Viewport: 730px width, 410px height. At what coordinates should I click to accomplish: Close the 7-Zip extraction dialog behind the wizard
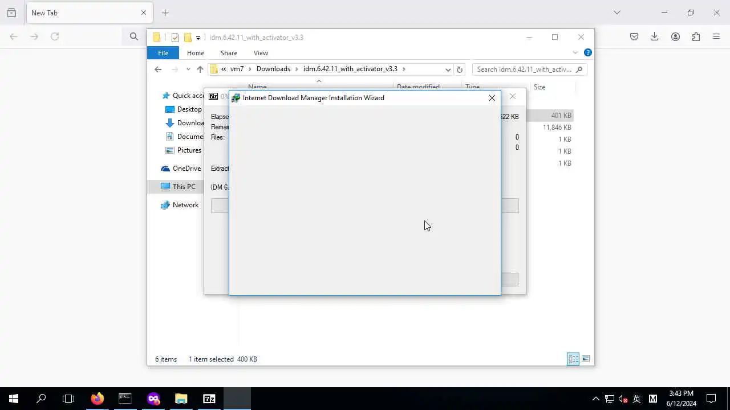pos(513,96)
